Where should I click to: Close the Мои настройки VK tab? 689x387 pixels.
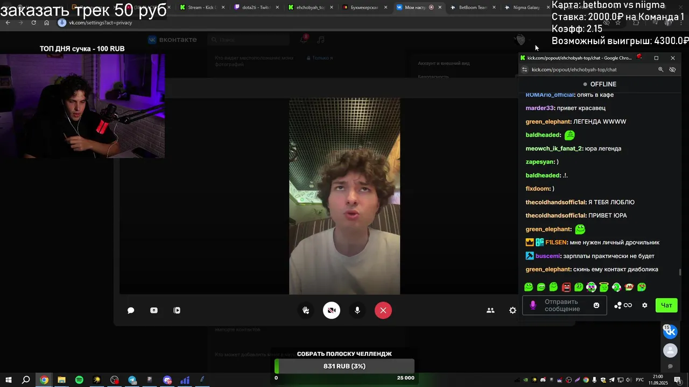tap(440, 8)
